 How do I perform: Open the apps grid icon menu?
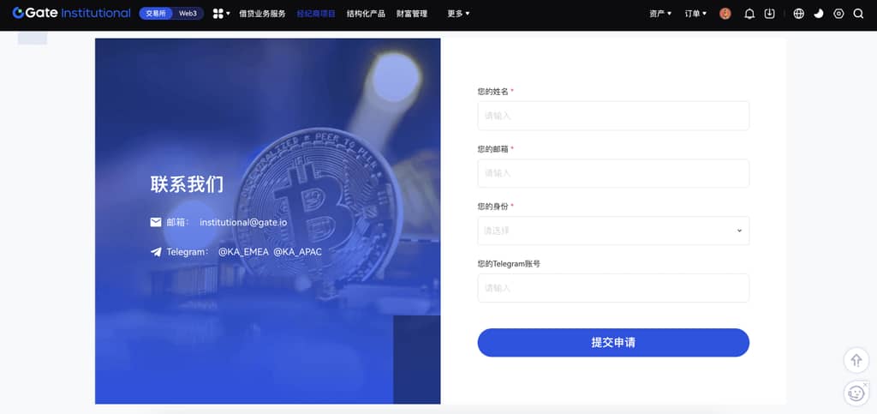tap(222, 14)
